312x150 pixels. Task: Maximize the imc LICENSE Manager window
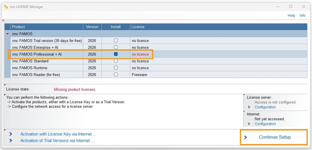coord(291,7)
